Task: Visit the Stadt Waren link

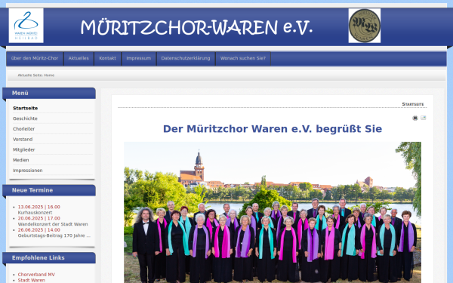Action: pyautogui.click(x=32, y=280)
